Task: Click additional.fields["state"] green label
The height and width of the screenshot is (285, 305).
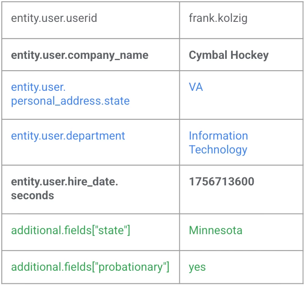Action: coord(71,230)
